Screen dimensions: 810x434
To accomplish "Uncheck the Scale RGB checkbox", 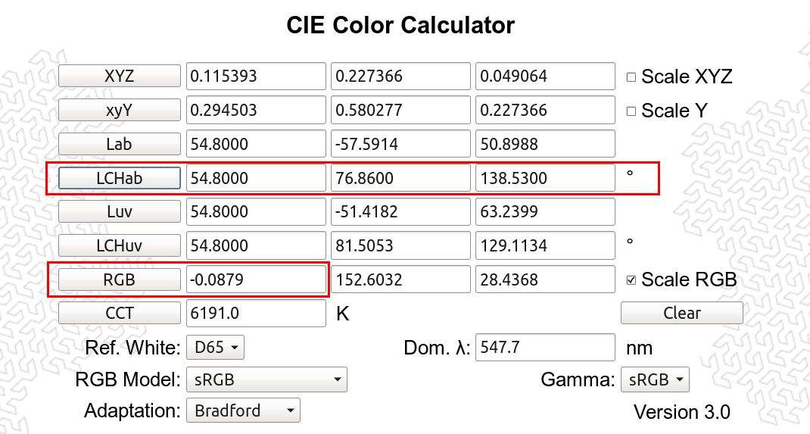I will [631, 280].
